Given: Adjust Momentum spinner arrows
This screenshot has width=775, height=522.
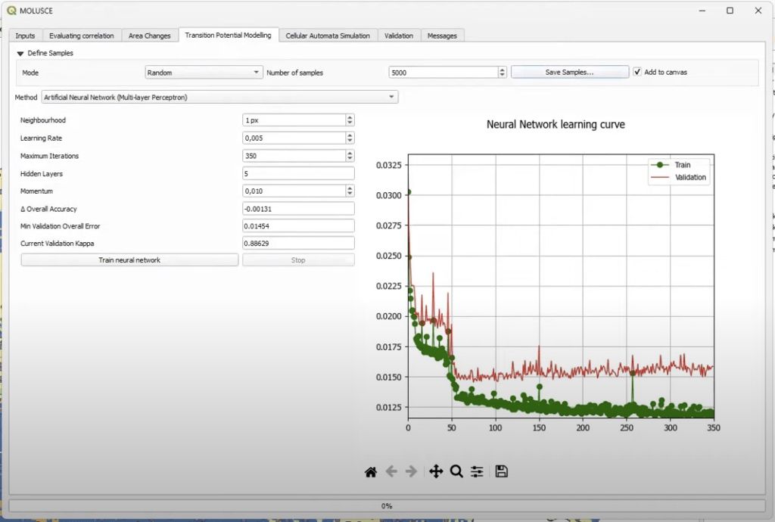Looking at the screenshot, I should click(350, 191).
